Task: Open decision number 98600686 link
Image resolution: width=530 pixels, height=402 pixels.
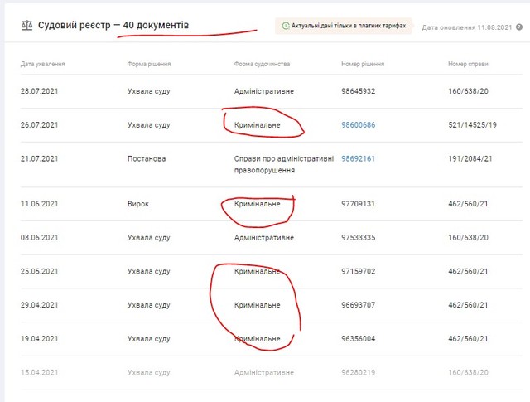Action: pyautogui.click(x=358, y=125)
